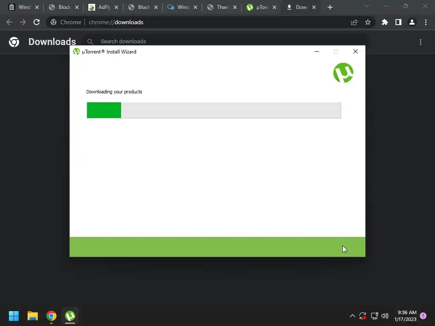Open the notification badge in the tray

[423, 316]
